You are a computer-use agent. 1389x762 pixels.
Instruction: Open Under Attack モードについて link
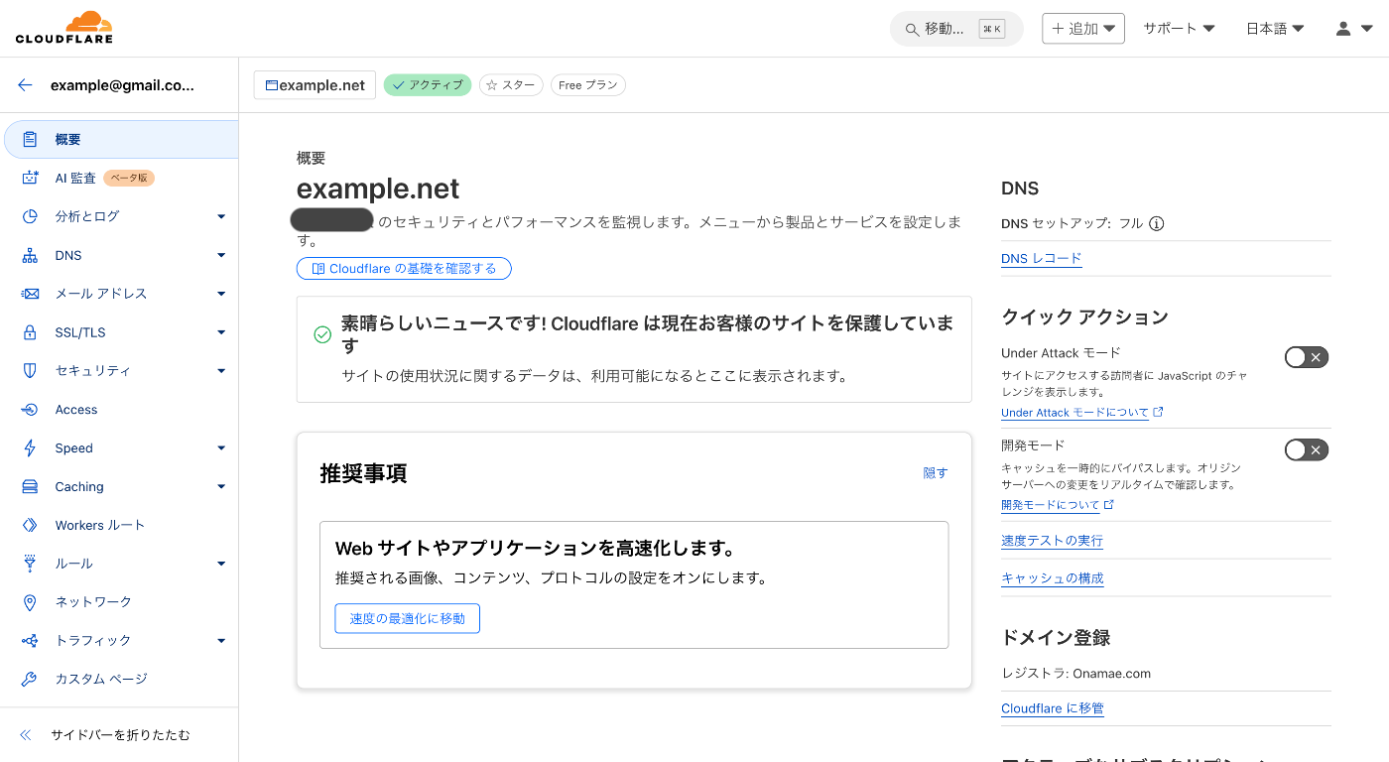[x=1074, y=413]
